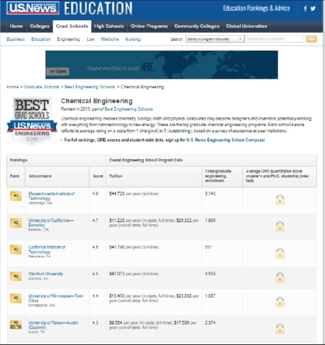Open the Stanford University link
This screenshot has width=325, height=345.
click(46, 274)
